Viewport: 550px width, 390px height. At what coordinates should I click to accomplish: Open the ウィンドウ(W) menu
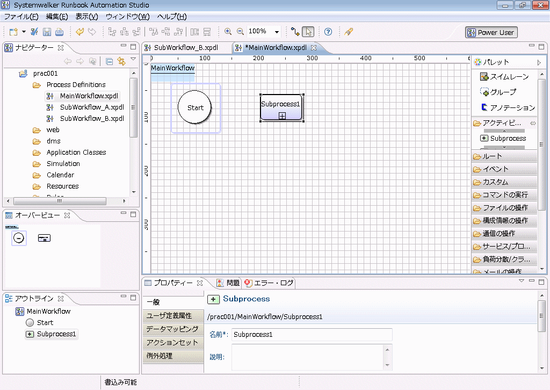[128, 17]
